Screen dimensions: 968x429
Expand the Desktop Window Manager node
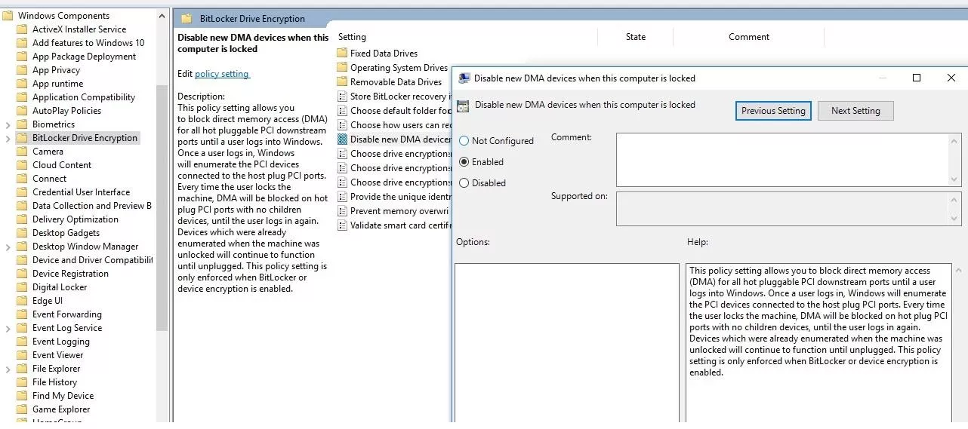[8, 247]
